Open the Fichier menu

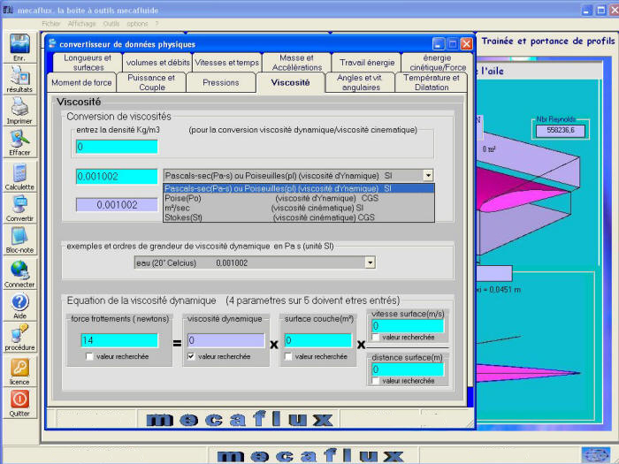coord(51,24)
